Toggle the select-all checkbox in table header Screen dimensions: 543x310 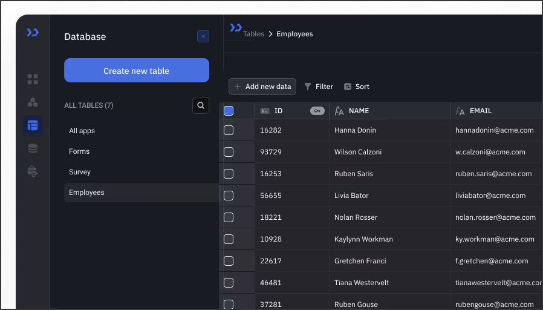pyautogui.click(x=229, y=111)
